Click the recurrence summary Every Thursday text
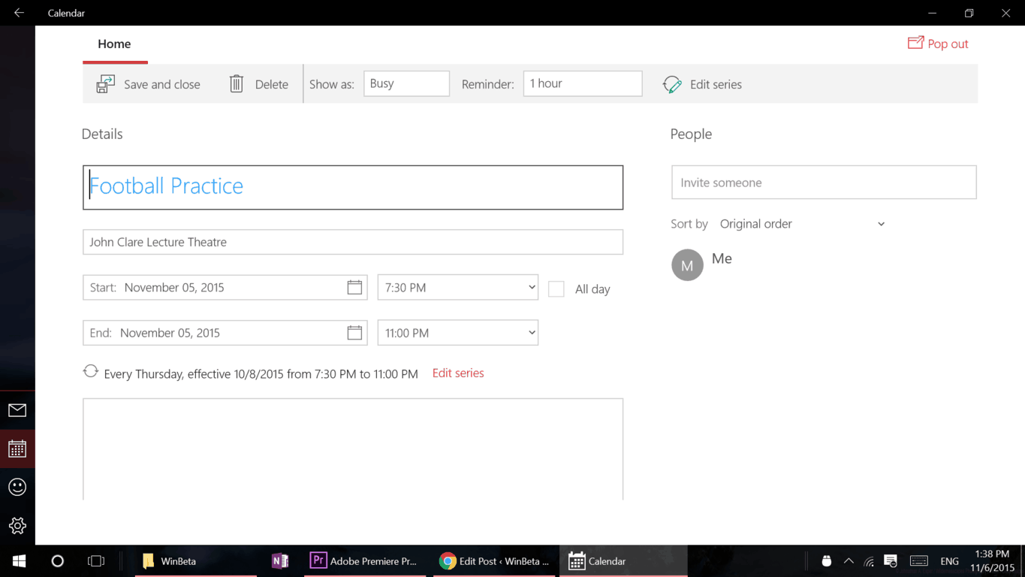Image resolution: width=1025 pixels, height=577 pixels. click(x=261, y=373)
